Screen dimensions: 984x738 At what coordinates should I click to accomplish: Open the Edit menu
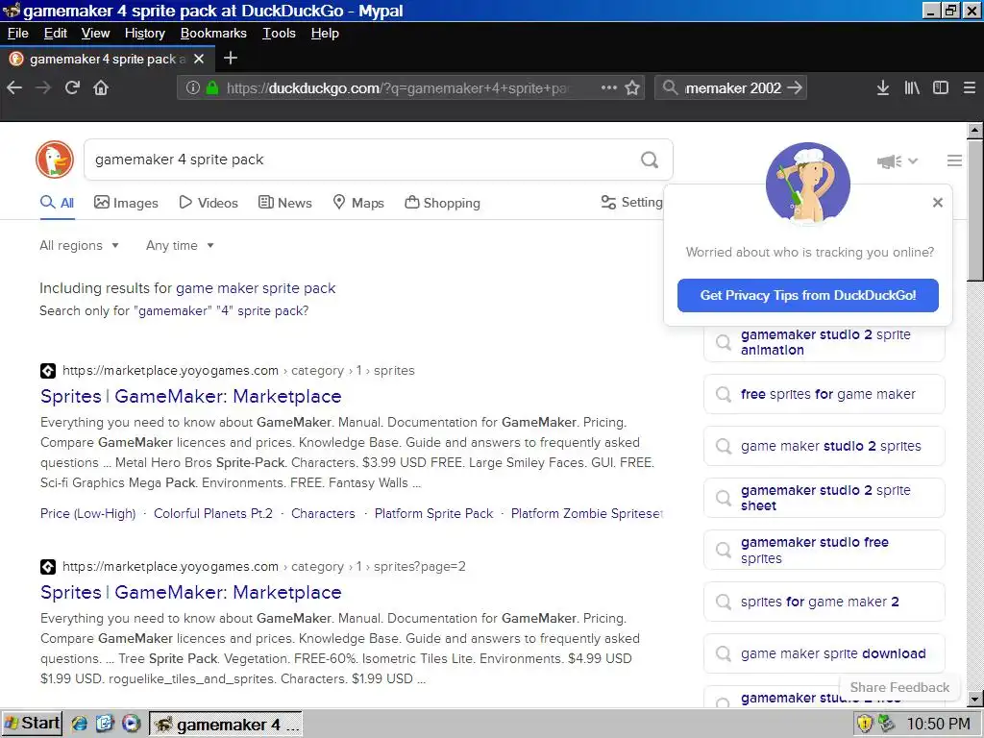55,34
